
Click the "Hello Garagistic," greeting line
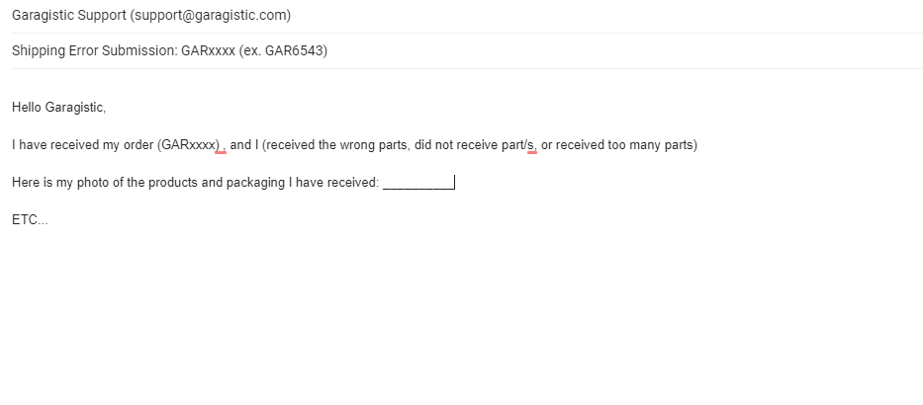tap(58, 107)
